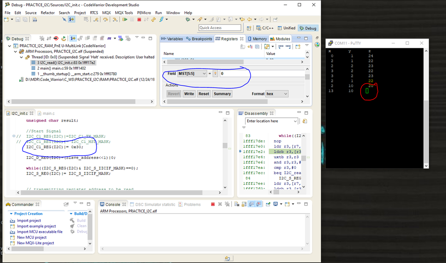Click Import MCU executable file link
Image resolution: width=446 pixels, height=263 pixels.
[40, 232]
